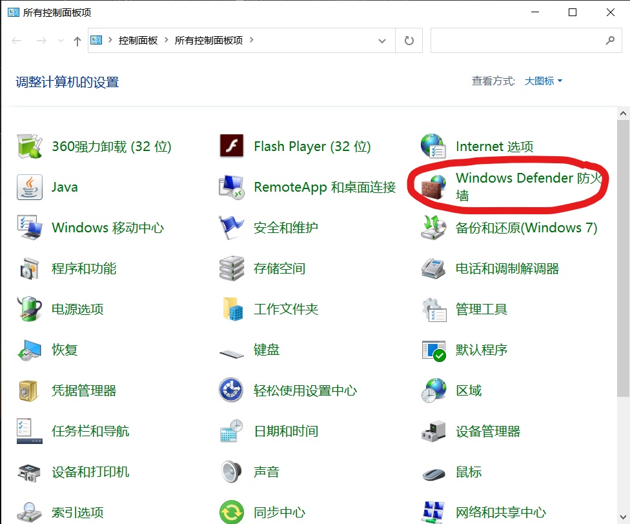Click the 电话和调制解调器 icon

click(434, 268)
